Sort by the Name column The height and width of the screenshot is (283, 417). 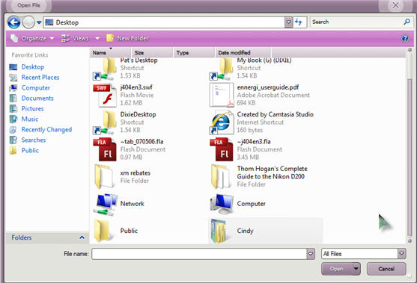pyautogui.click(x=111, y=52)
